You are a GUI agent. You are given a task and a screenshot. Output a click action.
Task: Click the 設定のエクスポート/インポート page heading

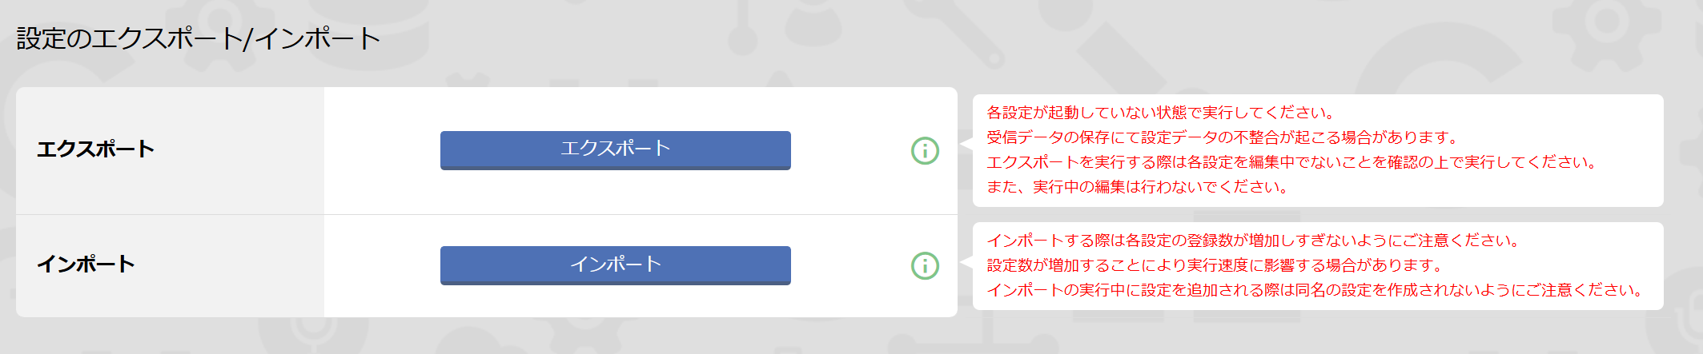198,38
